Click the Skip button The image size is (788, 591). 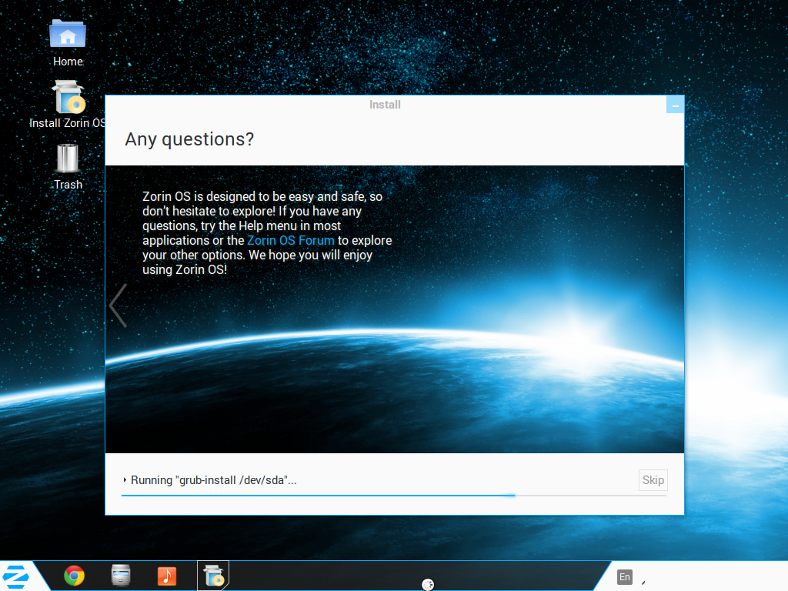(653, 480)
